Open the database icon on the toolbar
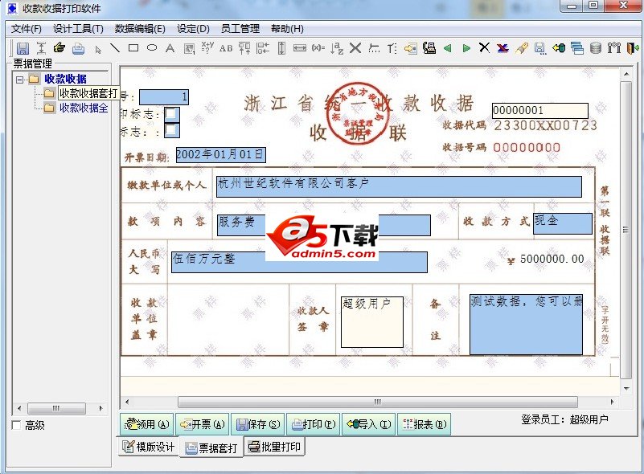 pyautogui.click(x=595, y=49)
